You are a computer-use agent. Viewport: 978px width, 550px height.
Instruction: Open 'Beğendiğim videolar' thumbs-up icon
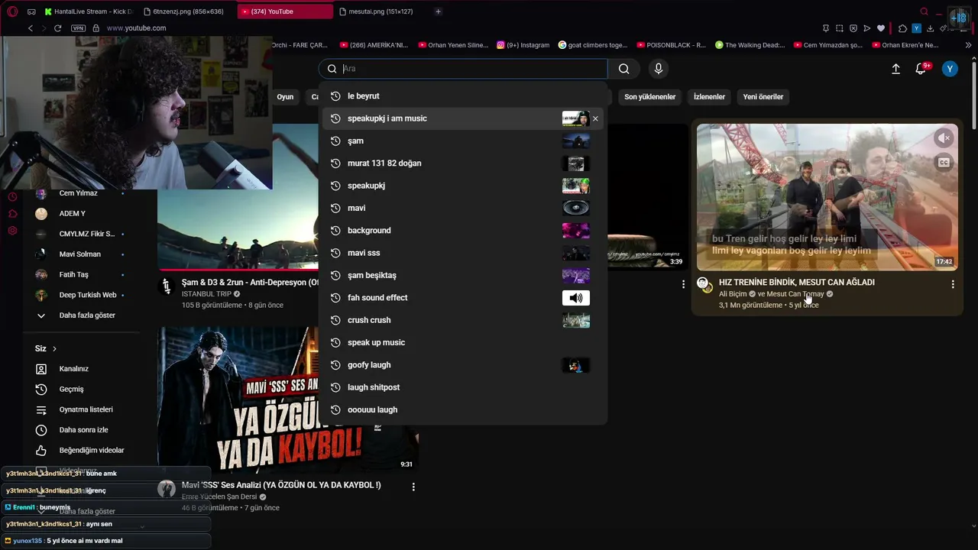click(41, 451)
